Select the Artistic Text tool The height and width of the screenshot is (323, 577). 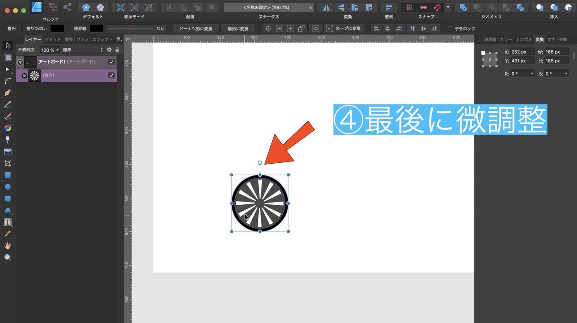[x=8, y=222]
